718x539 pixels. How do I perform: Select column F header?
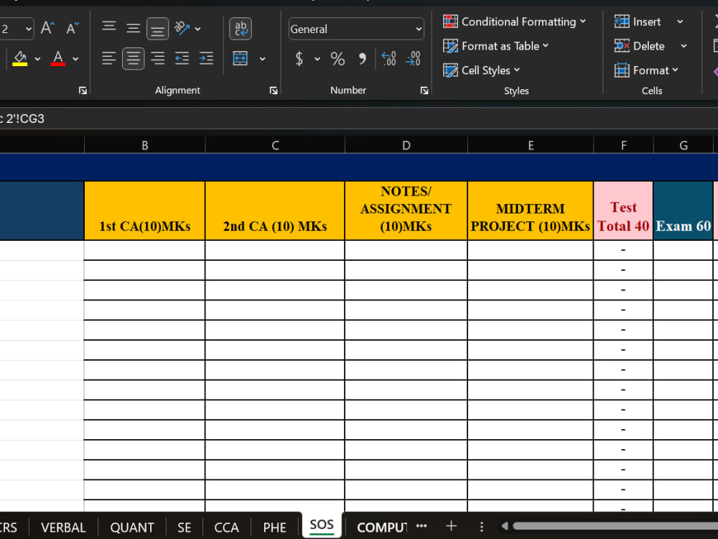pos(623,145)
